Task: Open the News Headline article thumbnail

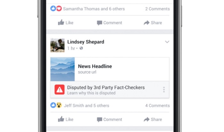Action: tap(62, 69)
